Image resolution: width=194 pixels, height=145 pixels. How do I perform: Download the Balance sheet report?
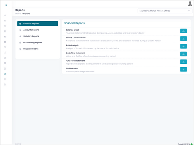tap(184, 31)
